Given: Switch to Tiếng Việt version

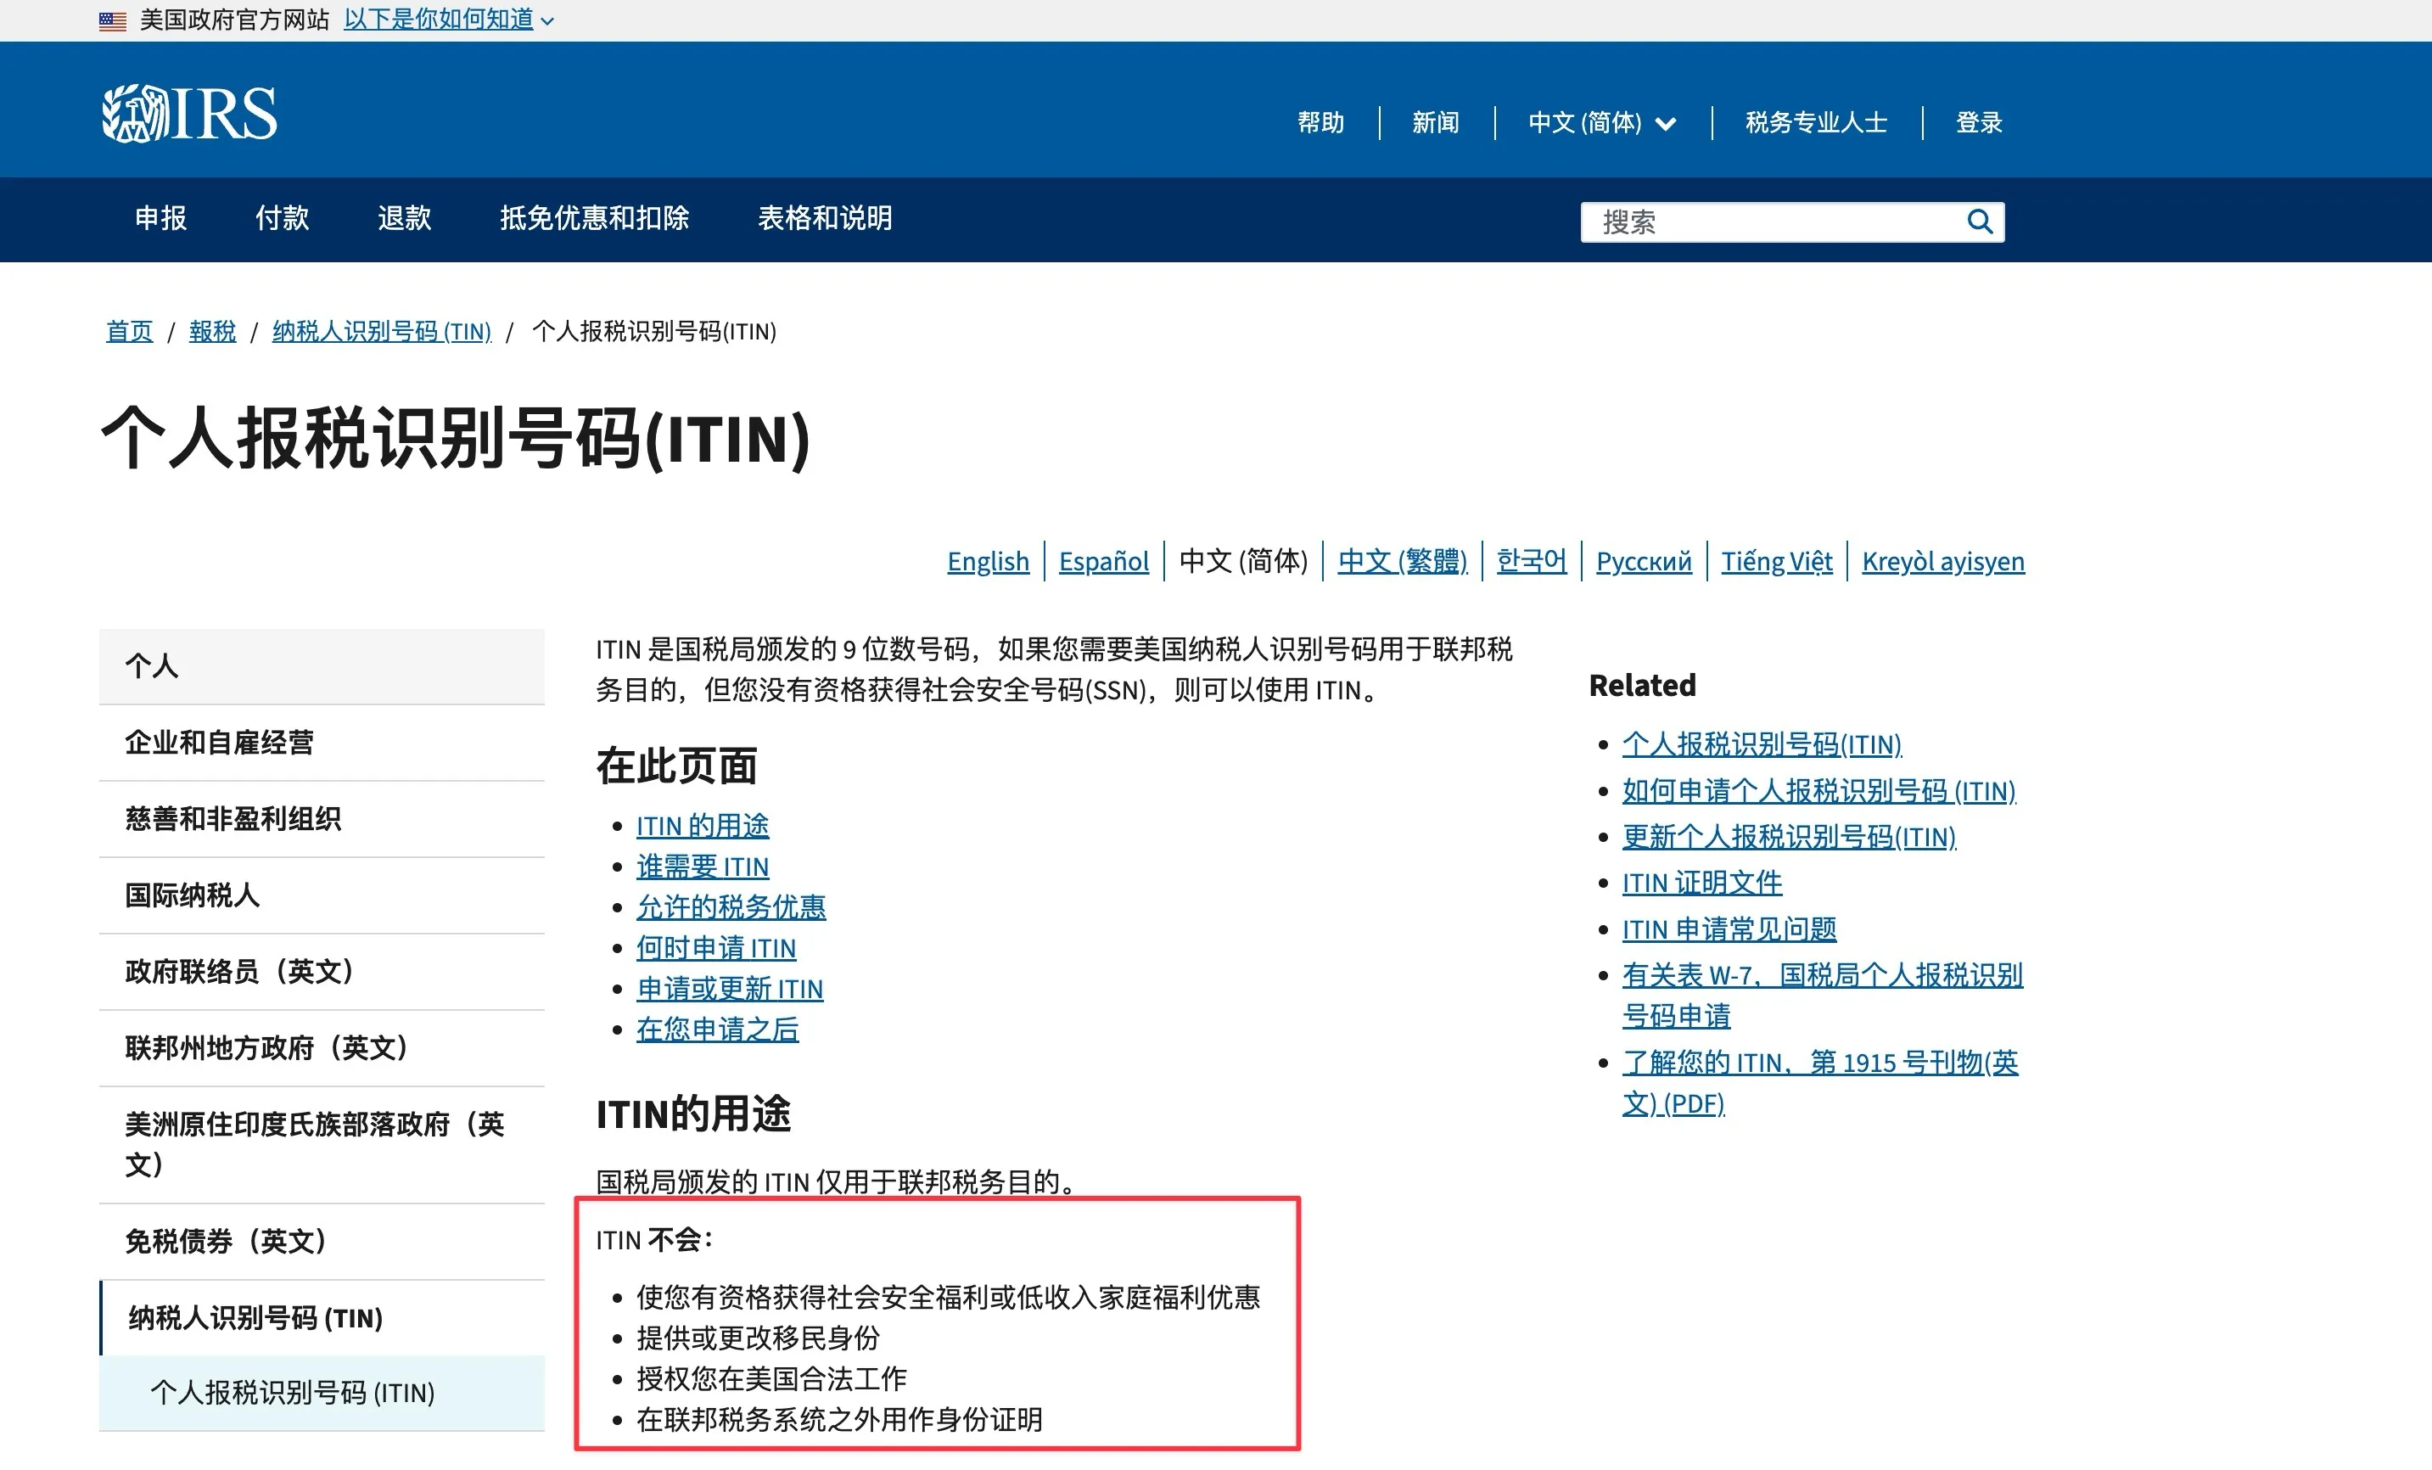Looking at the screenshot, I should (1777, 562).
